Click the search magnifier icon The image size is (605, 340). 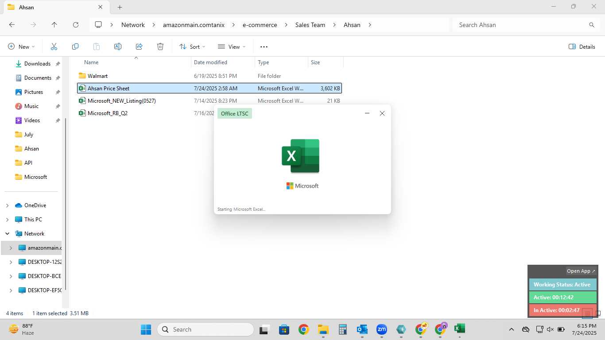[x=592, y=25]
